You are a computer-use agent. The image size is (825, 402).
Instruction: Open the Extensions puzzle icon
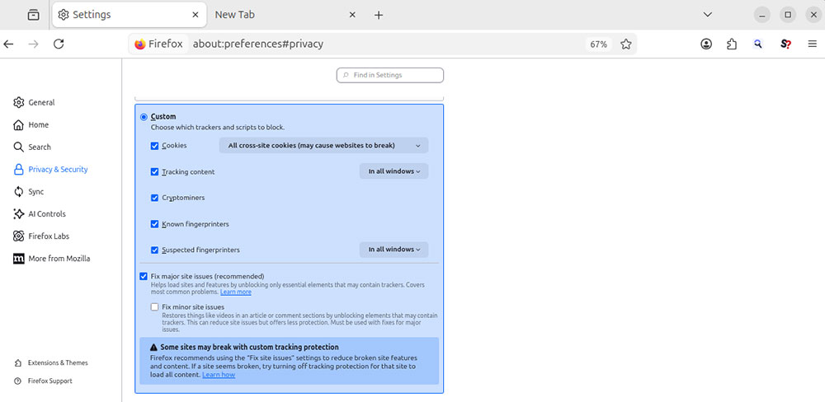pos(732,44)
